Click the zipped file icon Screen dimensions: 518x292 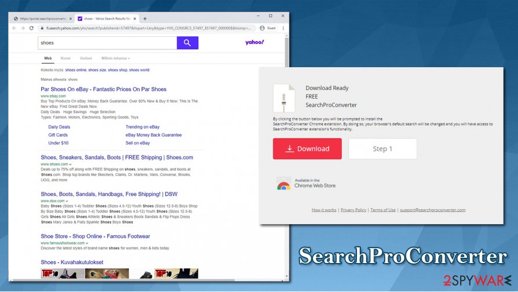[284, 98]
